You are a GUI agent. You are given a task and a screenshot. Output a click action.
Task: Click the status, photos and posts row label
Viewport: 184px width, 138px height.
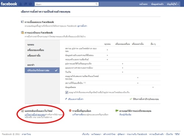pos(81,50)
